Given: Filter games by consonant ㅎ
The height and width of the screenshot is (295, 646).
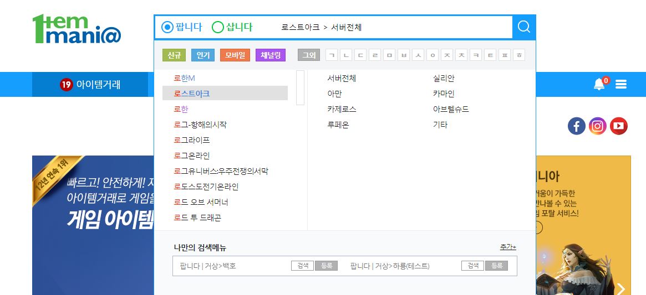Looking at the screenshot, I should 519,55.
